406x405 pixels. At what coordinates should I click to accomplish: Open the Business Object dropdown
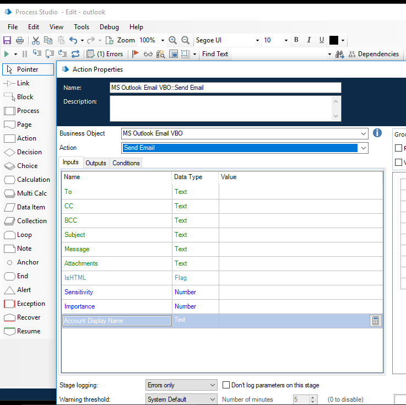point(363,133)
